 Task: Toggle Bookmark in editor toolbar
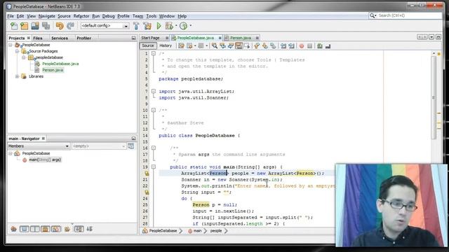click(273, 46)
